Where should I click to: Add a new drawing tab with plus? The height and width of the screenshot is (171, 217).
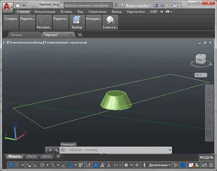[x=80, y=35]
